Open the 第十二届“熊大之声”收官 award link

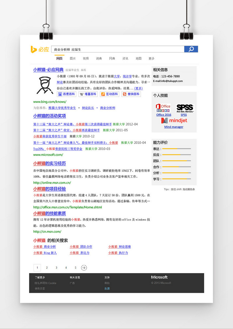tap(66, 130)
